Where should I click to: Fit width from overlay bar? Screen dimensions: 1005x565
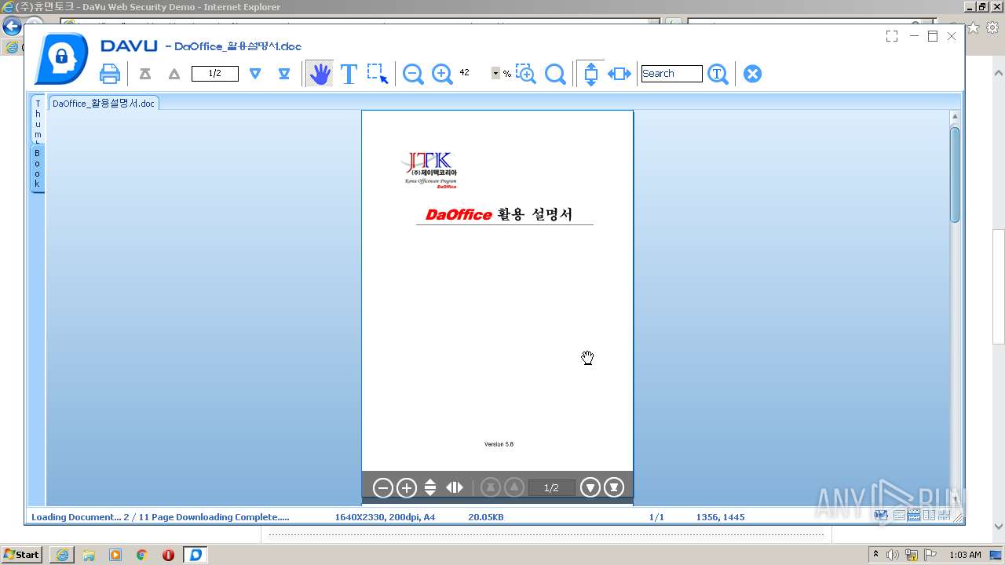[x=455, y=488]
